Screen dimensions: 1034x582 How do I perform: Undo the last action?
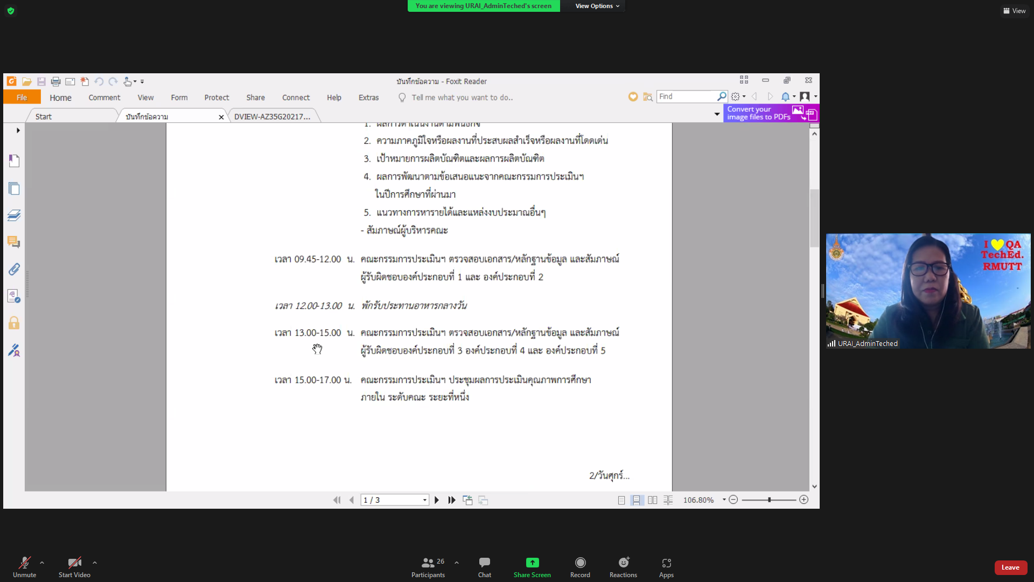click(99, 81)
